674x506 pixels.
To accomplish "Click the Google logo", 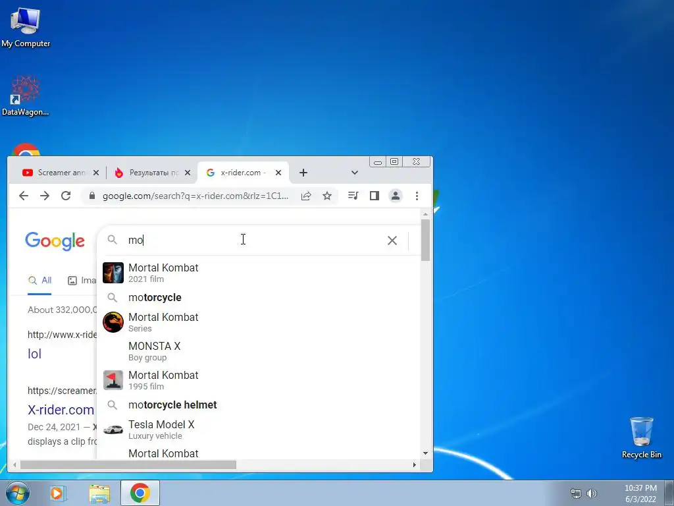I will [x=55, y=241].
